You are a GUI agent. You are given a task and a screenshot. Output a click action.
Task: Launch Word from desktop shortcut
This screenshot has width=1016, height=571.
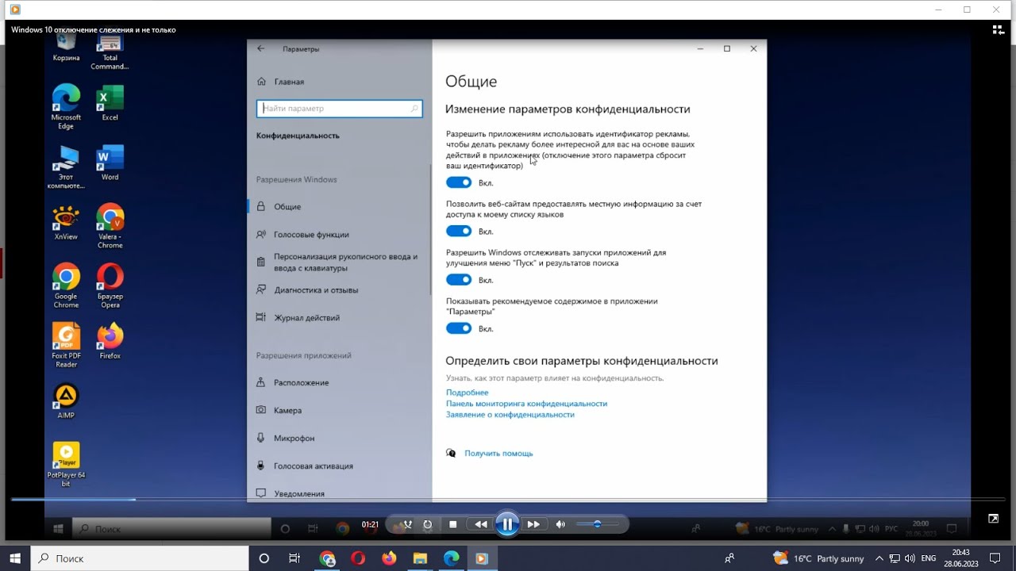110,163
